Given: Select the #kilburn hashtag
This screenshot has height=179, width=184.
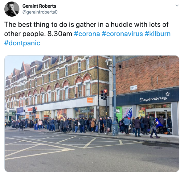Looking at the screenshot, I should coord(157,34).
